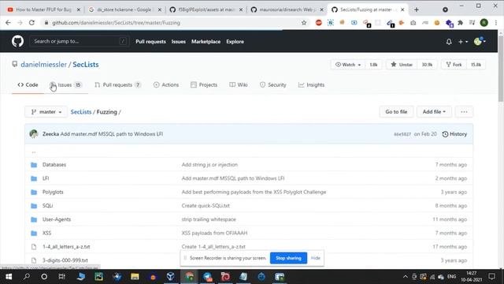Open the latest commit message link
The width and height of the screenshot is (504, 284).
click(x=112, y=134)
